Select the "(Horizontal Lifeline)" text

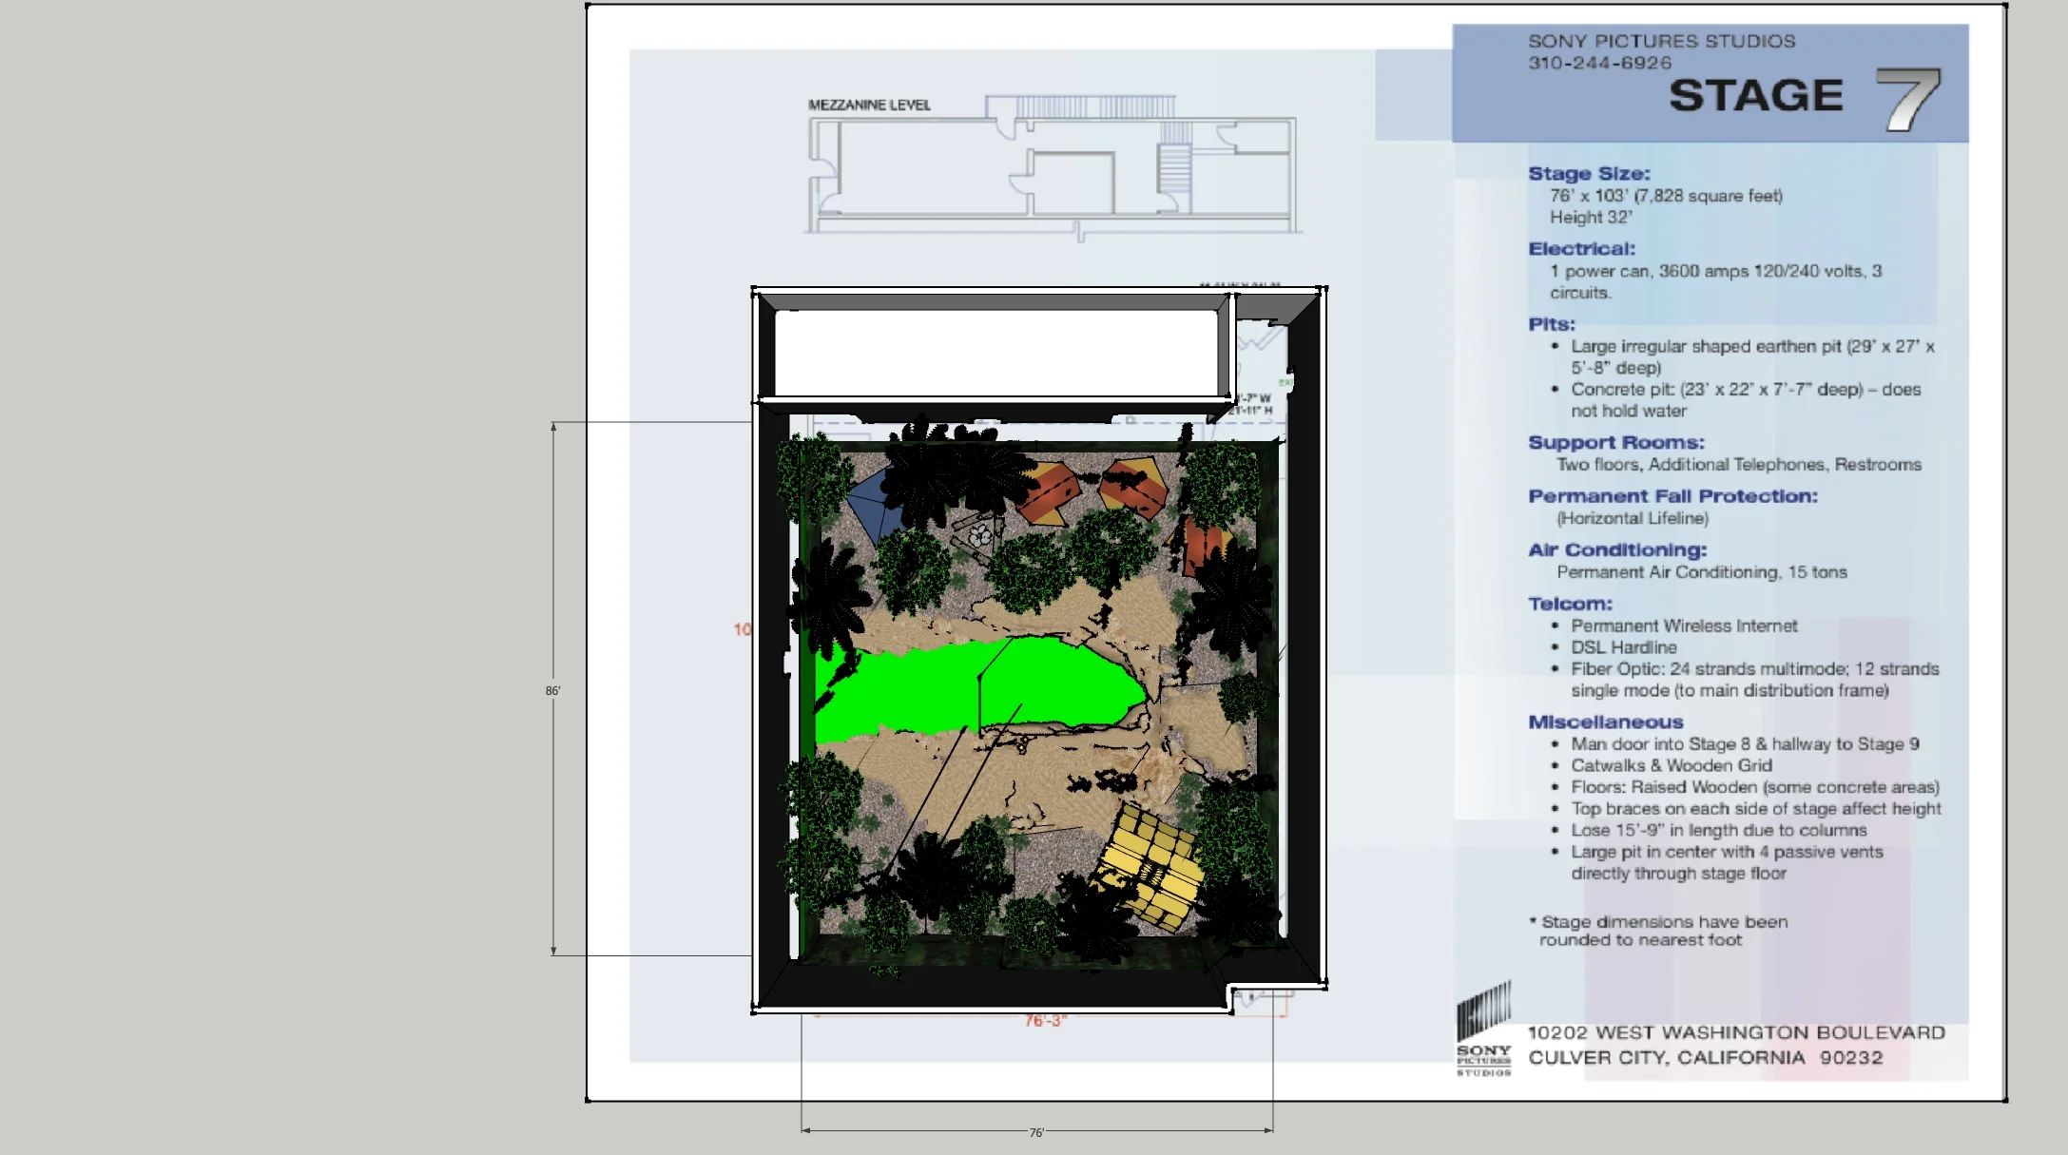tap(1632, 518)
